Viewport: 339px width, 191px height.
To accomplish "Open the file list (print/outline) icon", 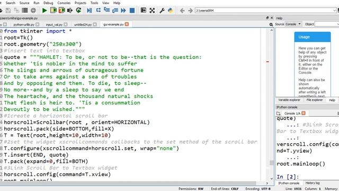I will [25, 10].
